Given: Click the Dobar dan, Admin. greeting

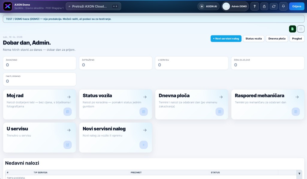Looking at the screenshot, I should [x=27, y=43].
